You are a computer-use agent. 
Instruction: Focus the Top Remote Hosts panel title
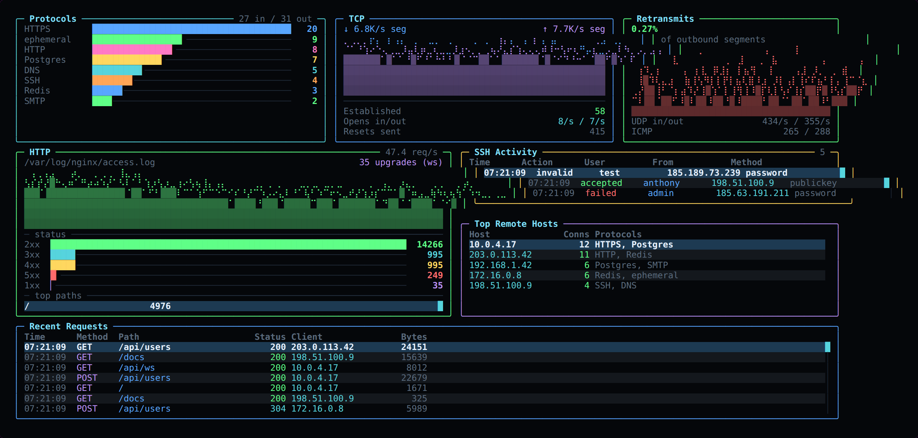(516, 224)
